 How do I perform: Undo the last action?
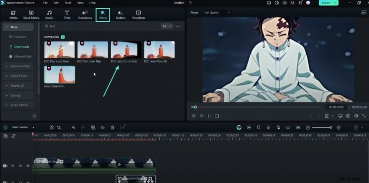tap(73, 127)
